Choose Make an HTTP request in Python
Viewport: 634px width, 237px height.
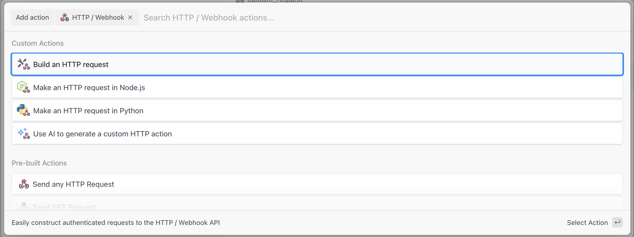(x=88, y=111)
